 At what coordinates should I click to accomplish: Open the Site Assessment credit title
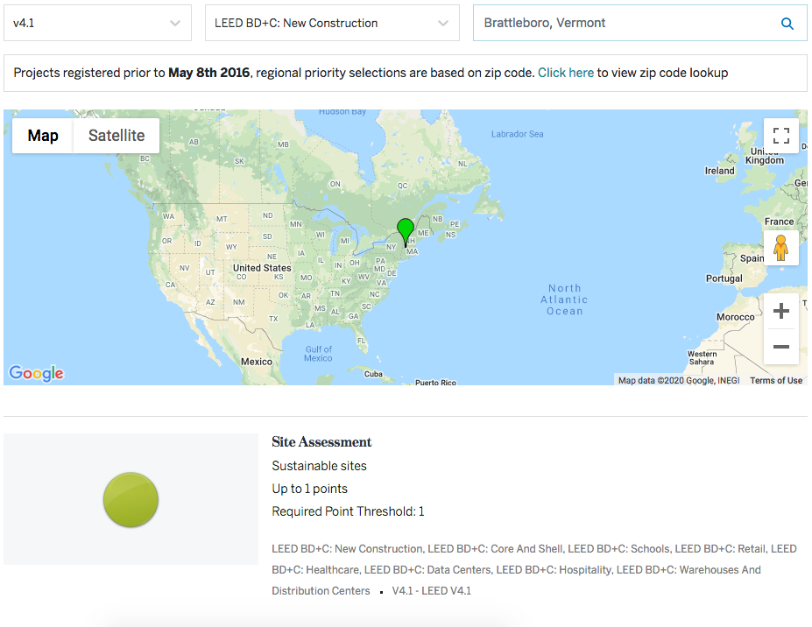pyautogui.click(x=321, y=442)
